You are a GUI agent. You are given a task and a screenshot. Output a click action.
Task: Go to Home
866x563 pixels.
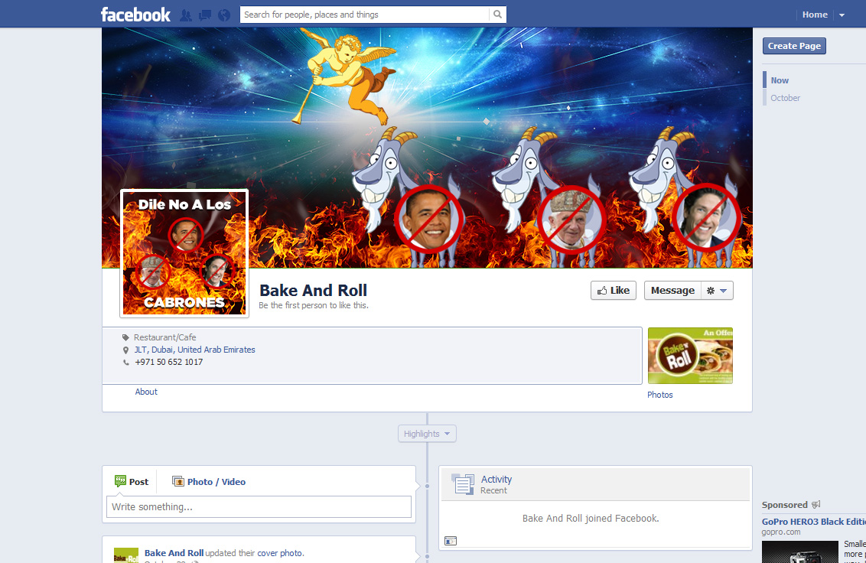click(x=815, y=15)
